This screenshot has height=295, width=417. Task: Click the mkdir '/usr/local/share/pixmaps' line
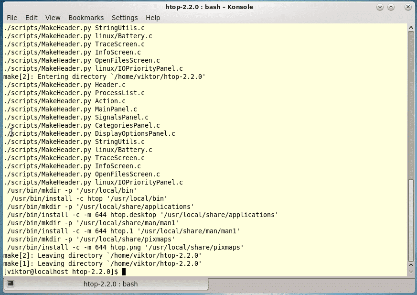(x=91, y=239)
